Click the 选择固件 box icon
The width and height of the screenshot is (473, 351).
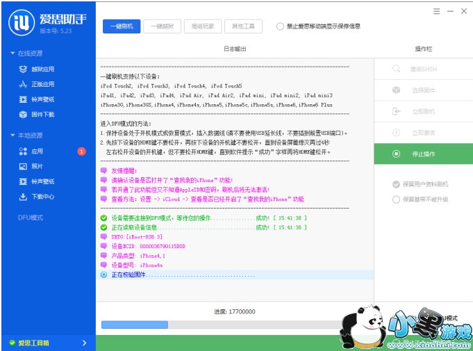click(x=396, y=90)
